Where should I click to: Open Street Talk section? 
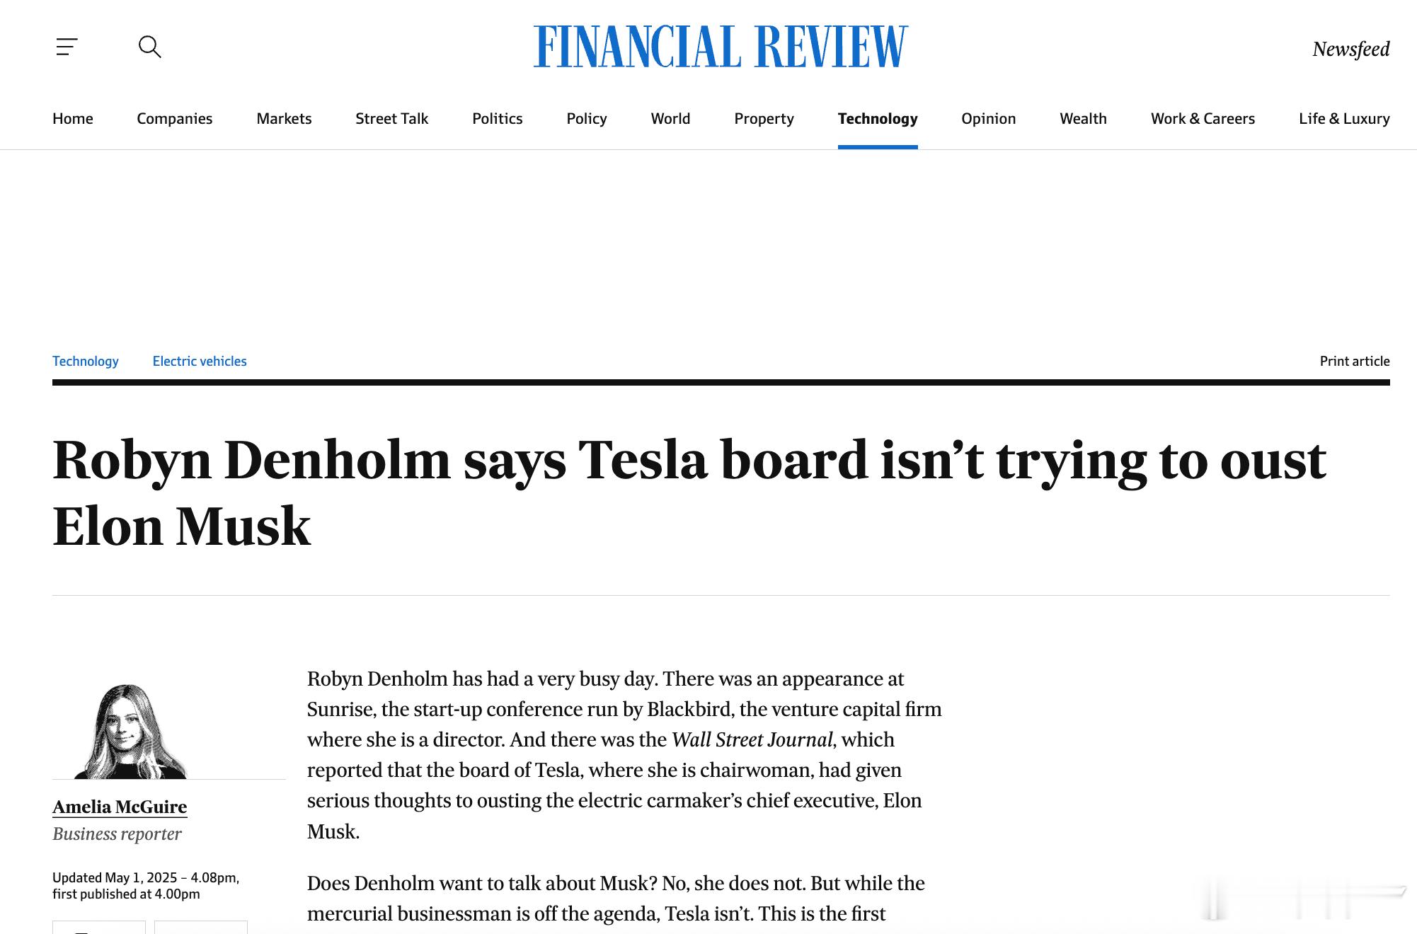(x=392, y=119)
